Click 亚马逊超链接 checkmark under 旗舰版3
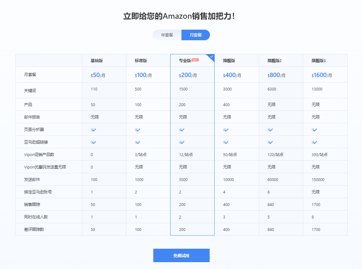 314,142
